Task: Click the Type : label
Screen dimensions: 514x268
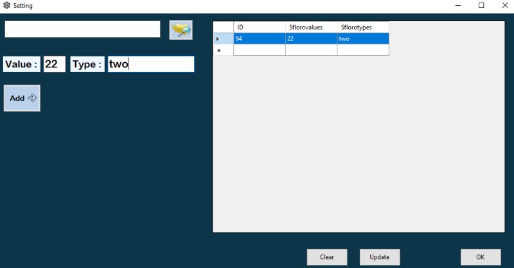Action: (x=87, y=64)
